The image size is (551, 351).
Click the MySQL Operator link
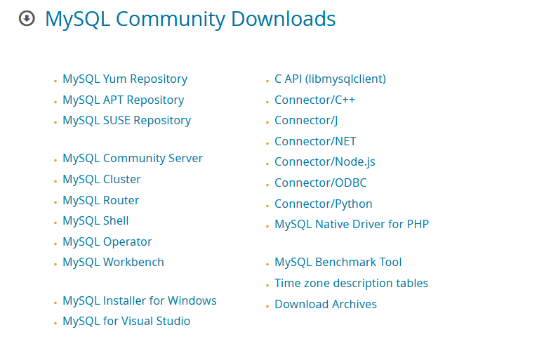[107, 241]
